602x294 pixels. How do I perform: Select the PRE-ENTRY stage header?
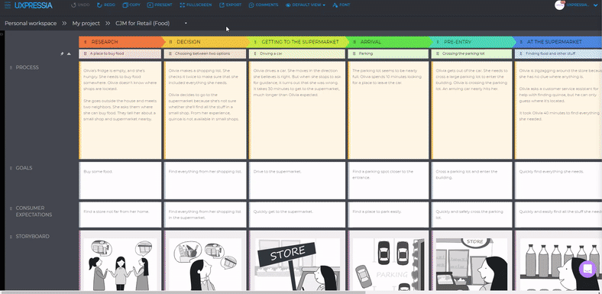pyautogui.click(x=472, y=42)
